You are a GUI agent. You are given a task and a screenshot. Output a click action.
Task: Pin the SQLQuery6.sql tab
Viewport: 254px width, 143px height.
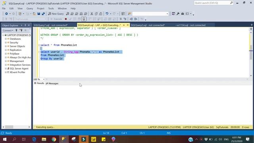(124, 25)
